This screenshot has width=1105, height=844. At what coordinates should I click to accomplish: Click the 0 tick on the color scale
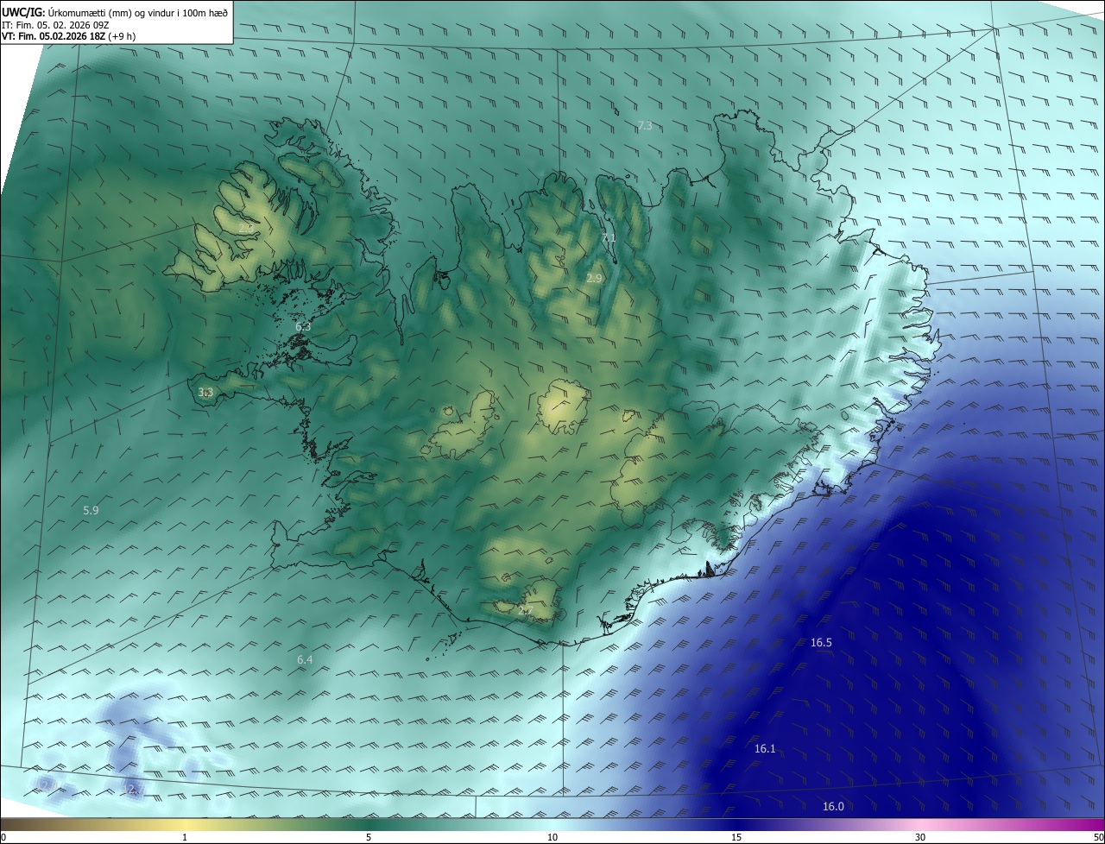point(3,837)
